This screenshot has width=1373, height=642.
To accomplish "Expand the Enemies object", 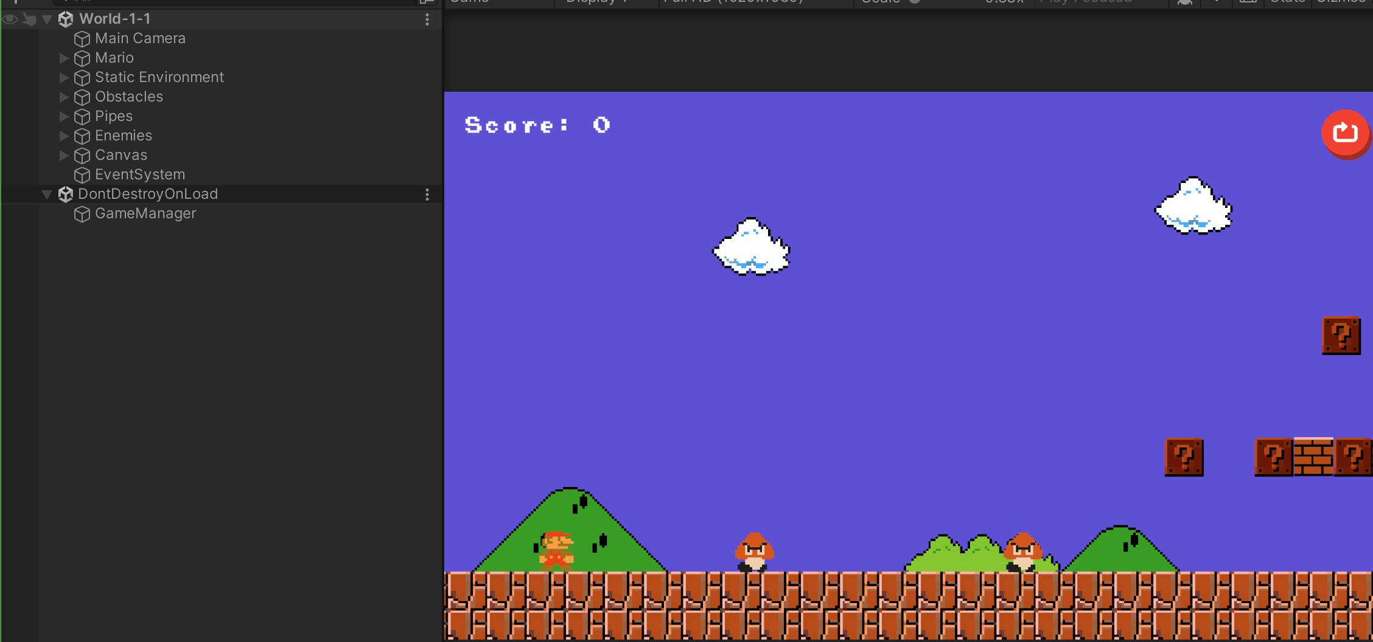I will [x=64, y=136].
